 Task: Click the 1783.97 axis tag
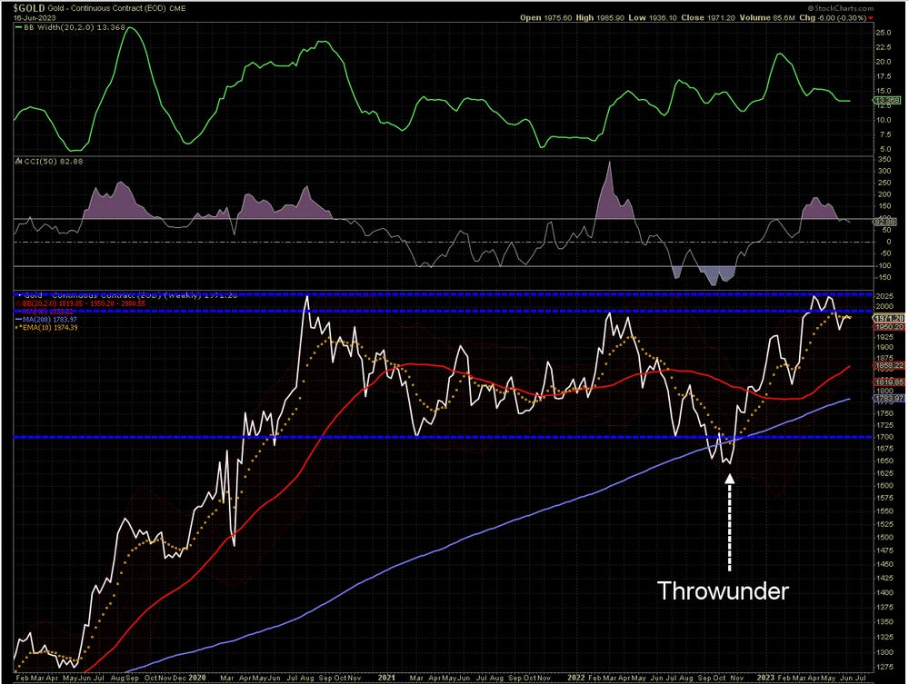click(x=889, y=399)
